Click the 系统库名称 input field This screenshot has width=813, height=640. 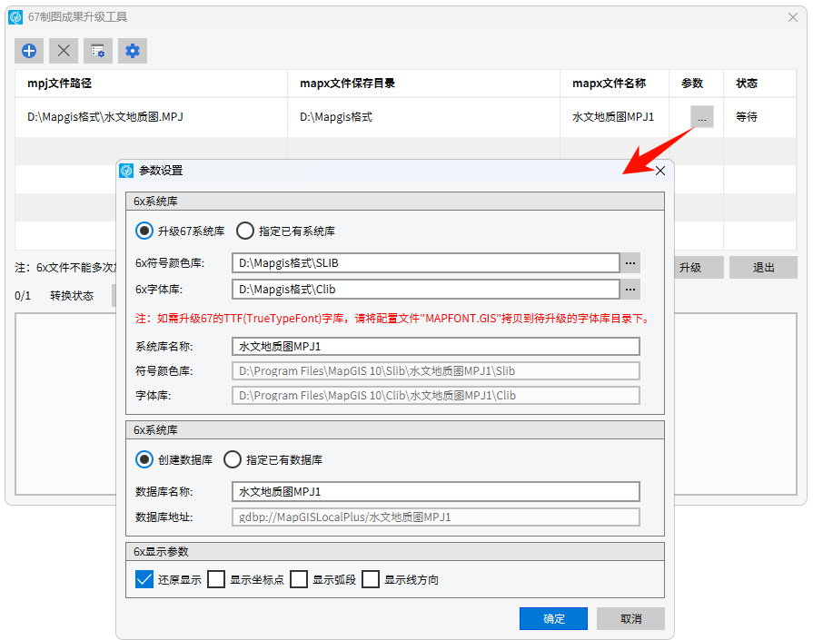coord(435,346)
